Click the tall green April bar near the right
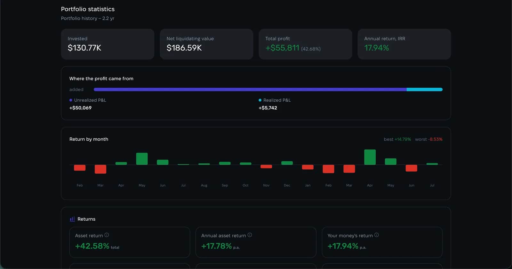Viewport: 512px width, 269px height. point(370,157)
